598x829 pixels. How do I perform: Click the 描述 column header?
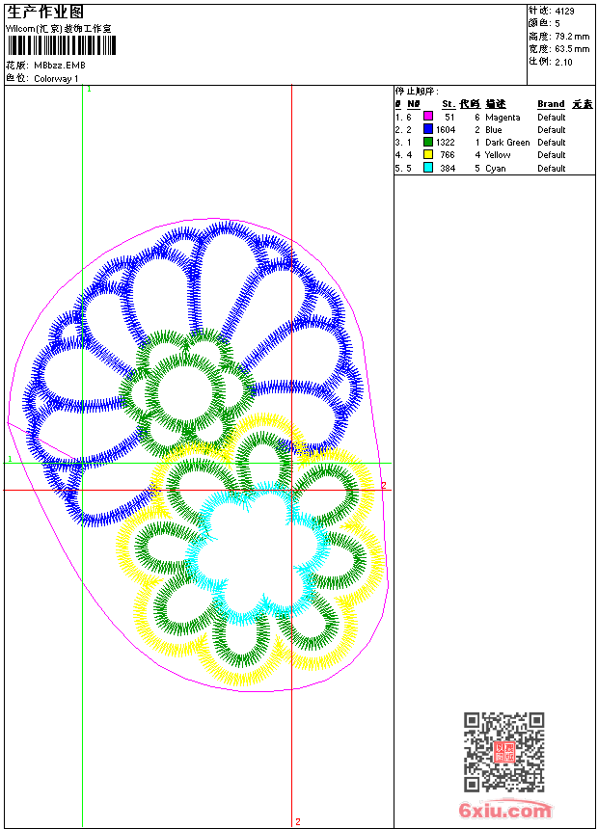[495, 104]
